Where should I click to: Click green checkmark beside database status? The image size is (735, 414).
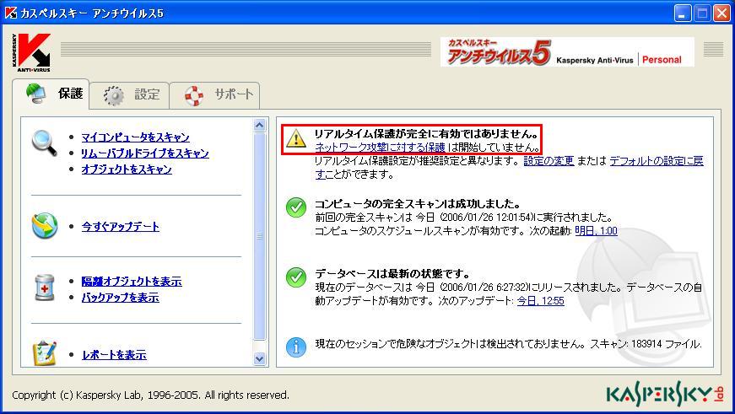coord(296,277)
